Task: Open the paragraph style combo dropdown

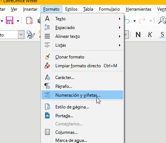Action: [21, 35]
